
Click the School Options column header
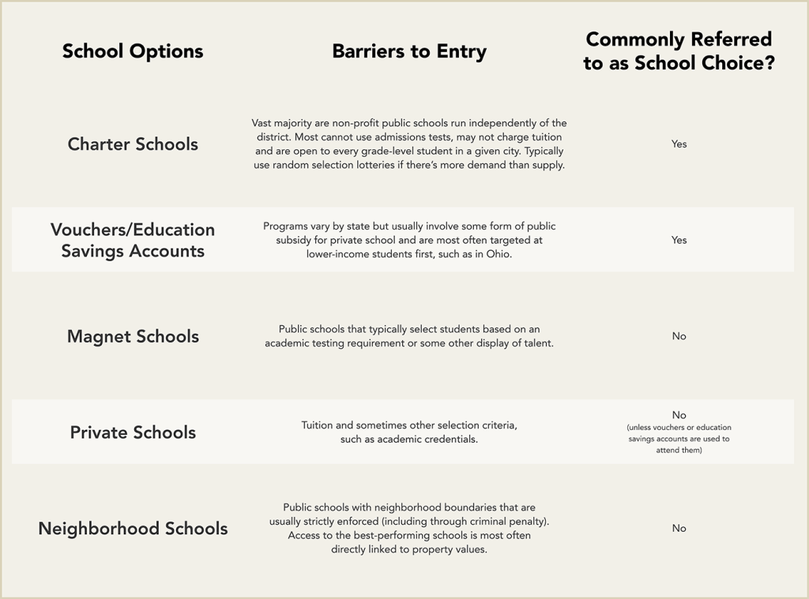pyautogui.click(x=133, y=51)
